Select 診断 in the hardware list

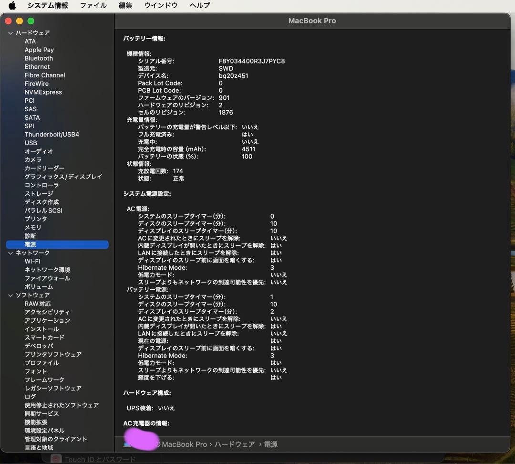click(31, 236)
